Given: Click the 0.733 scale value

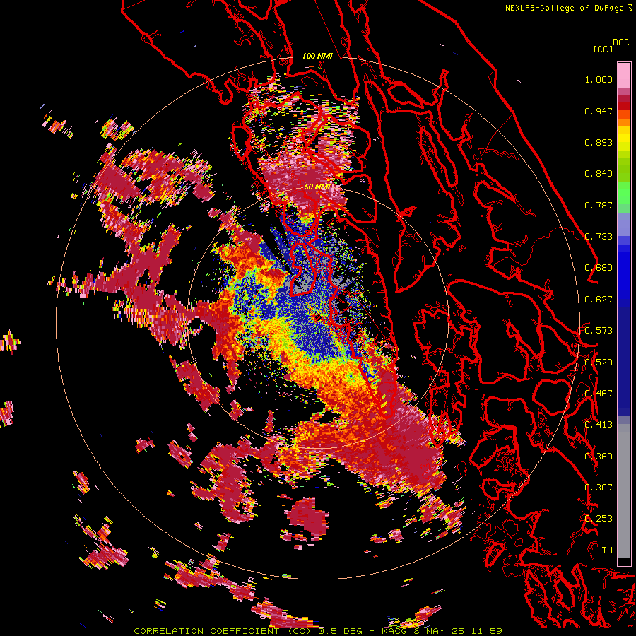Looking at the screenshot, I should (599, 237).
